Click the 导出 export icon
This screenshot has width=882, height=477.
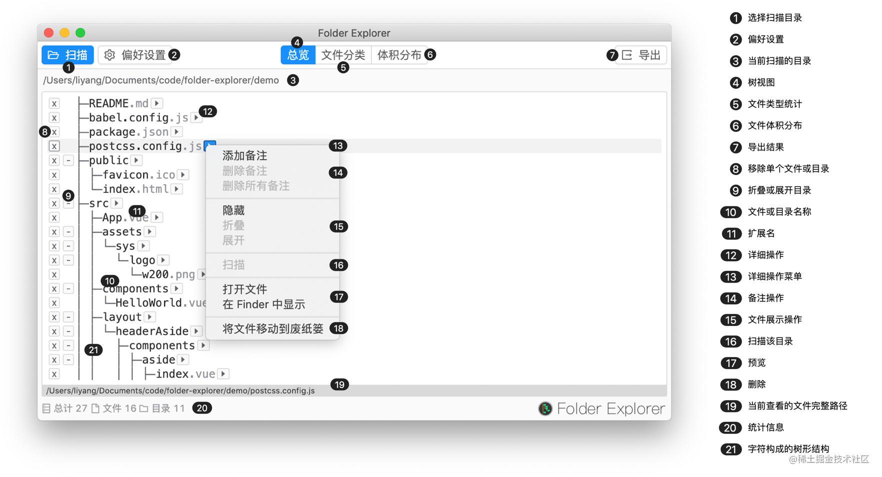click(x=626, y=55)
